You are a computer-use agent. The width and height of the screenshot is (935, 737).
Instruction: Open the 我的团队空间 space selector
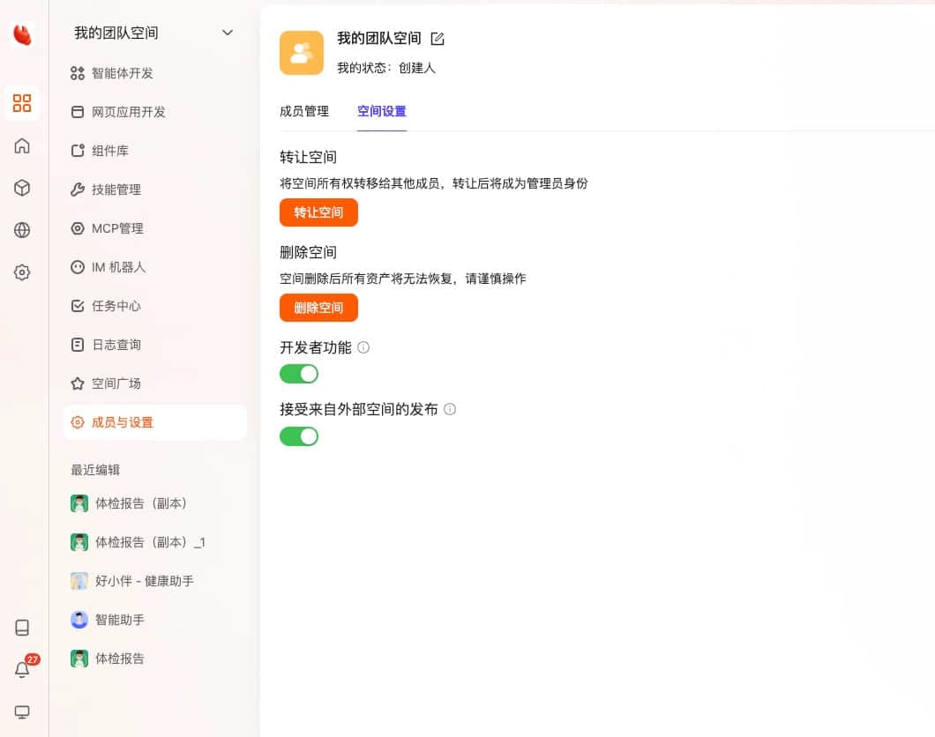point(153,33)
